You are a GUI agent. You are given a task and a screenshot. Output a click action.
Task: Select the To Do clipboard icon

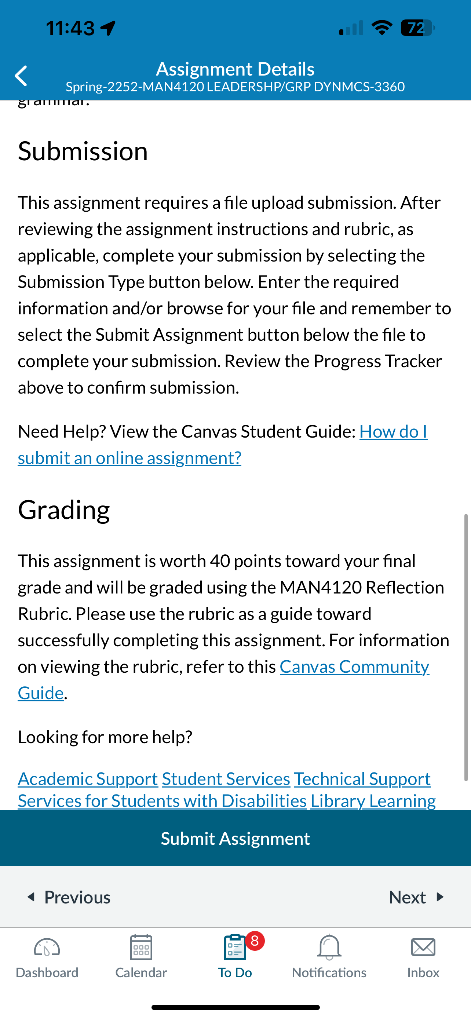click(x=235, y=947)
